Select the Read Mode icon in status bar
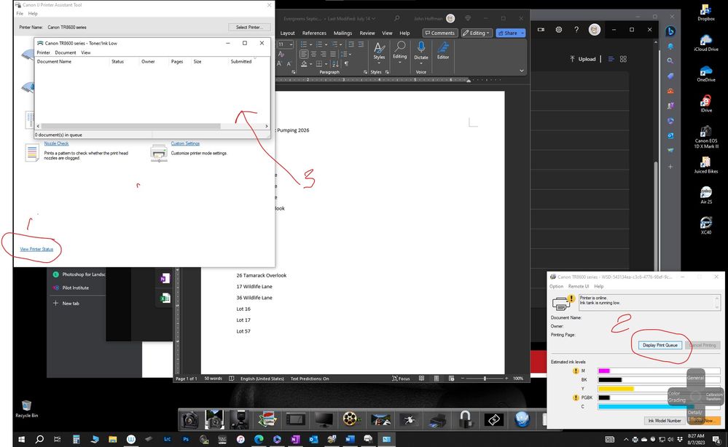Image resolution: width=728 pixels, height=447 pixels. click(x=420, y=377)
